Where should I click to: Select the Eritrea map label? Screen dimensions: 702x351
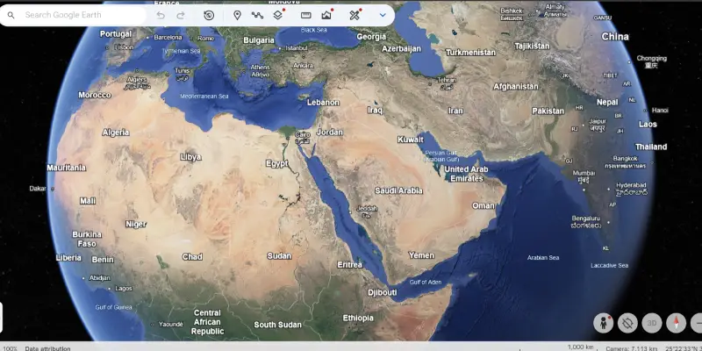[349, 265]
